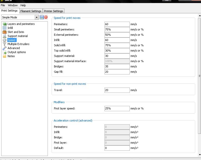Click the First layer acceleration field

pos(117,143)
